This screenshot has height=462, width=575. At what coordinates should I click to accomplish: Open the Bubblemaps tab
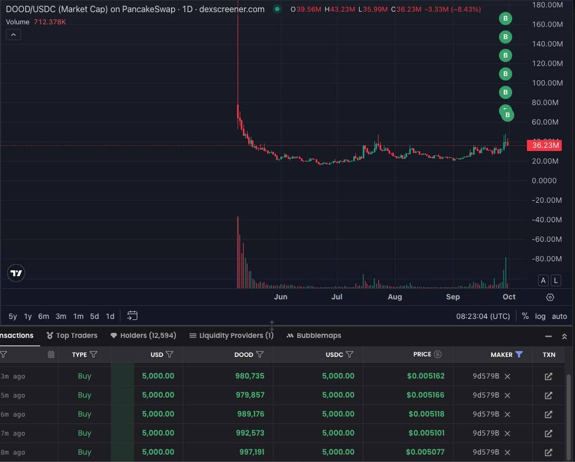(x=314, y=335)
